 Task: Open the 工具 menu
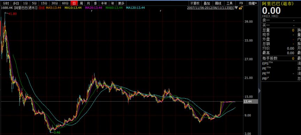229,3
